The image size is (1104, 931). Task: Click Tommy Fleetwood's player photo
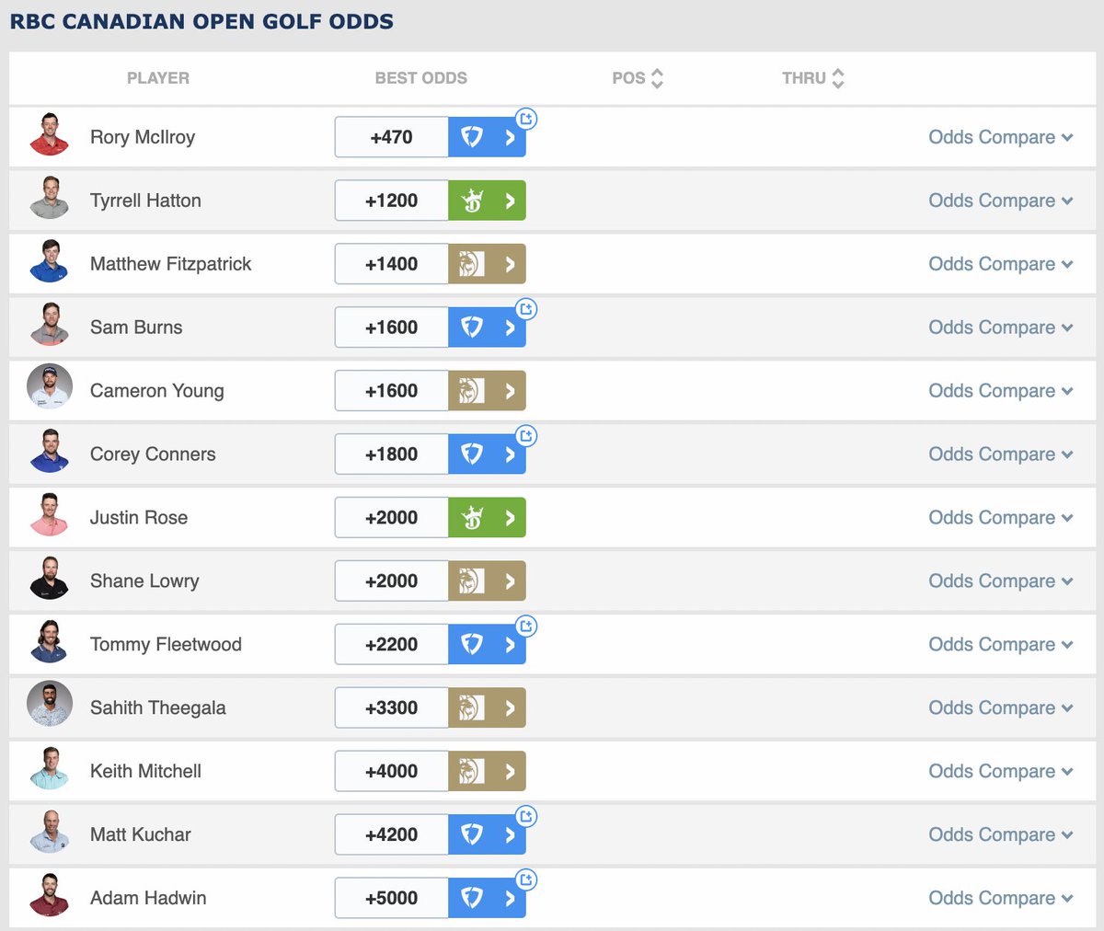click(50, 642)
